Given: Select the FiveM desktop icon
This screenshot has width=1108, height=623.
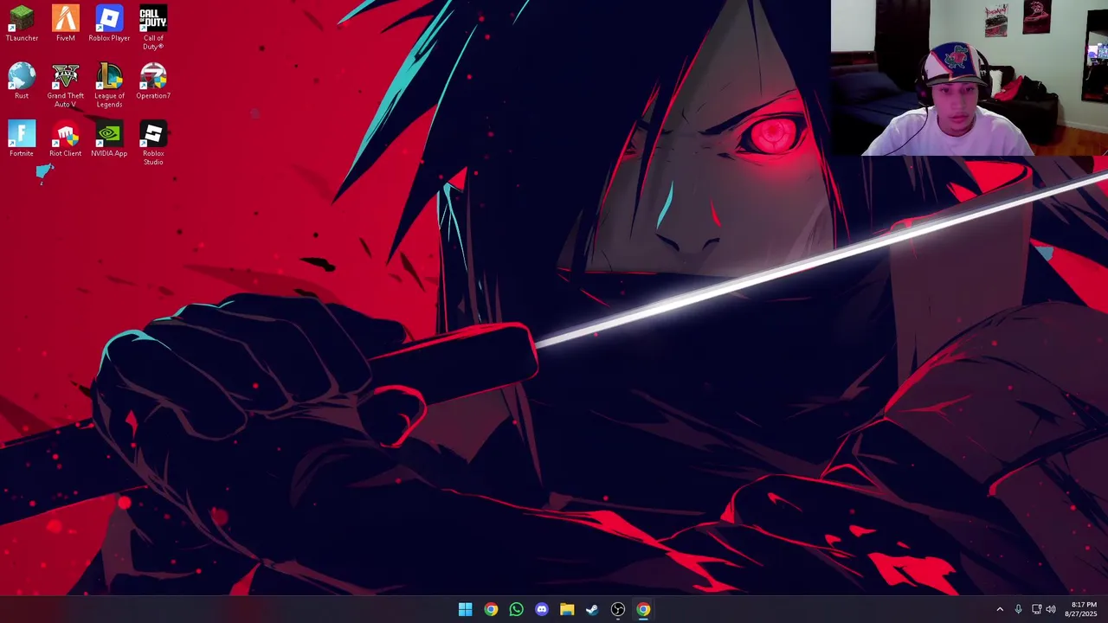Looking at the screenshot, I should pyautogui.click(x=66, y=23).
